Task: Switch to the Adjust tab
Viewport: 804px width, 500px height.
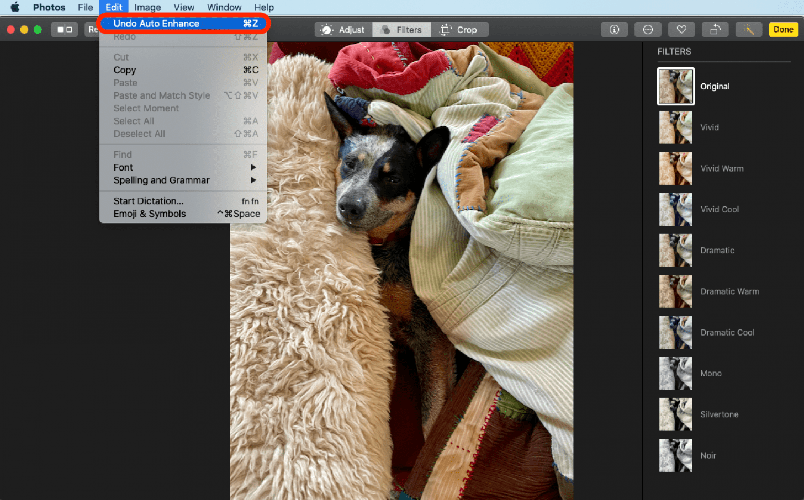Action: (343, 30)
